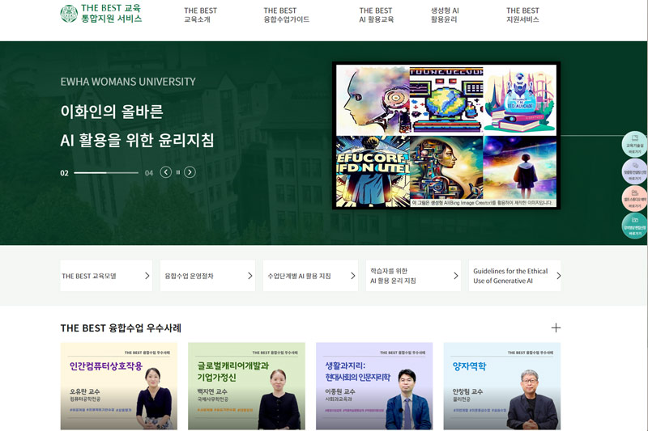Click the slide progress bar
The height and width of the screenshot is (431, 648).
click(106, 173)
